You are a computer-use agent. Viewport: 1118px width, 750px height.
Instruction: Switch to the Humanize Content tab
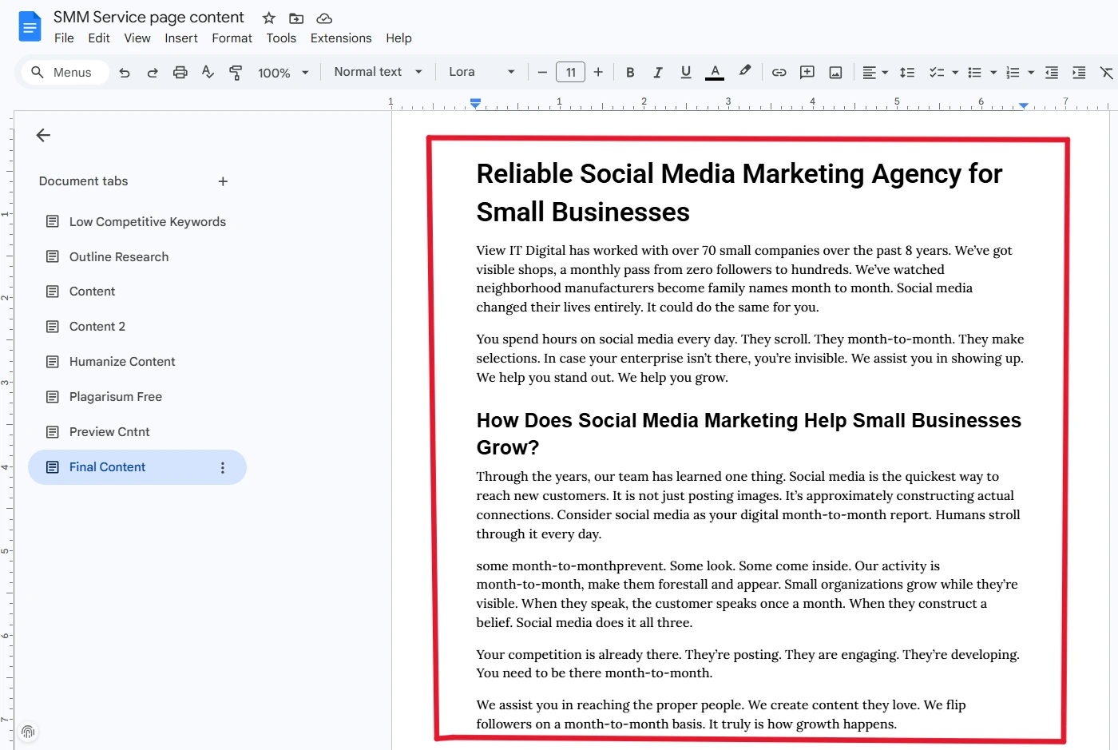click(x=122, y=362)
